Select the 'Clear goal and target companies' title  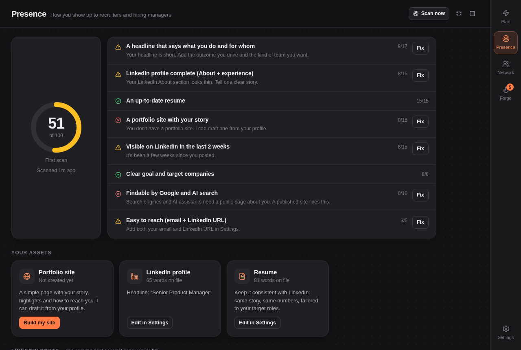(x=170, y=174)
